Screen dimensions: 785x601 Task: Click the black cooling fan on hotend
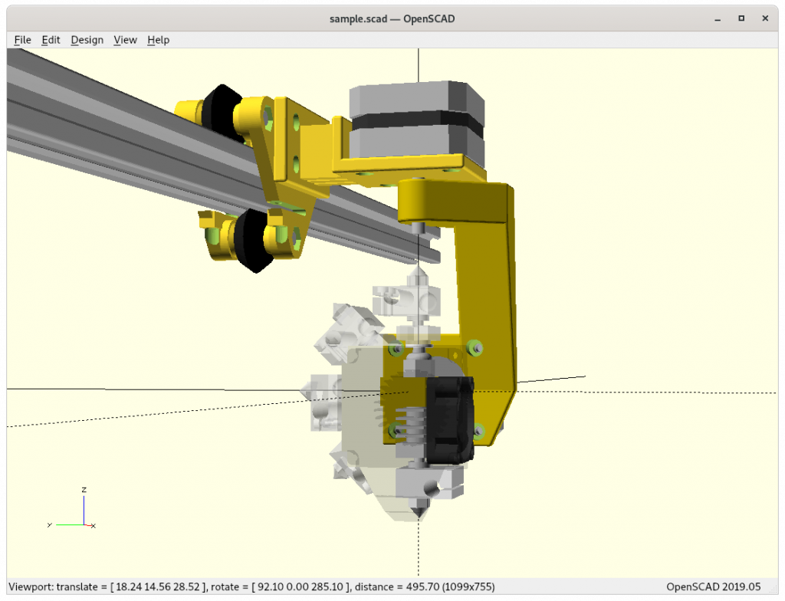click(x=449, y=419)
